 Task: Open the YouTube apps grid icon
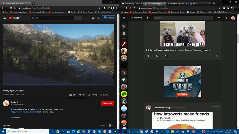92,18
